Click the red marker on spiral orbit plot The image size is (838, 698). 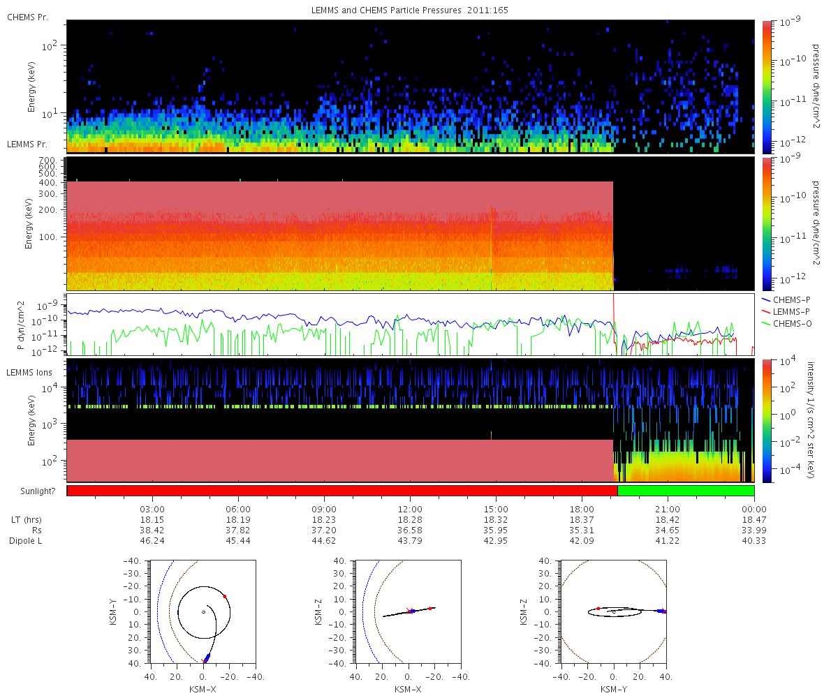224,596
